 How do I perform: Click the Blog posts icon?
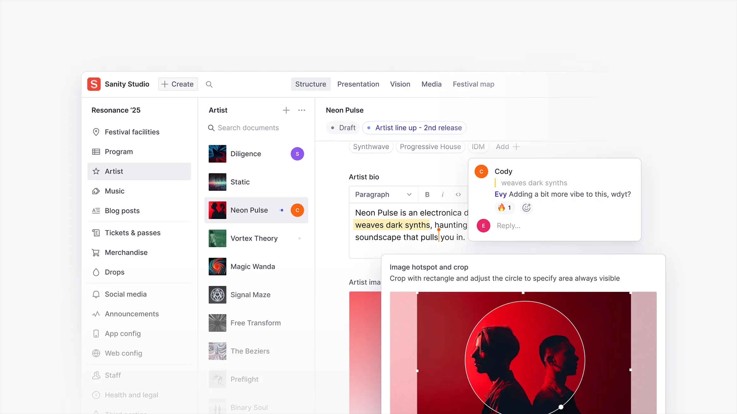point(96,211)
